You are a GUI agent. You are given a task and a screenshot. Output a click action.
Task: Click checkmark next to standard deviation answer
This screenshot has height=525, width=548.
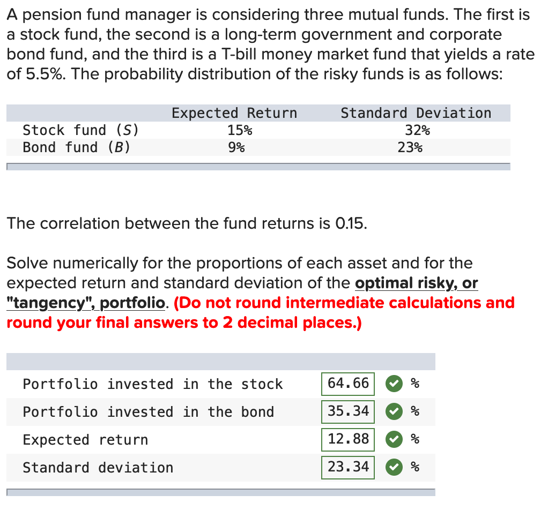tap(394, 468)
